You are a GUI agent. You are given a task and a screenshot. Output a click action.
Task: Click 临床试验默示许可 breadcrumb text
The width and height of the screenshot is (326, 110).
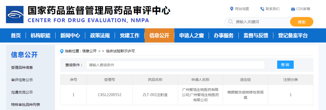click(x=120, y=51)
